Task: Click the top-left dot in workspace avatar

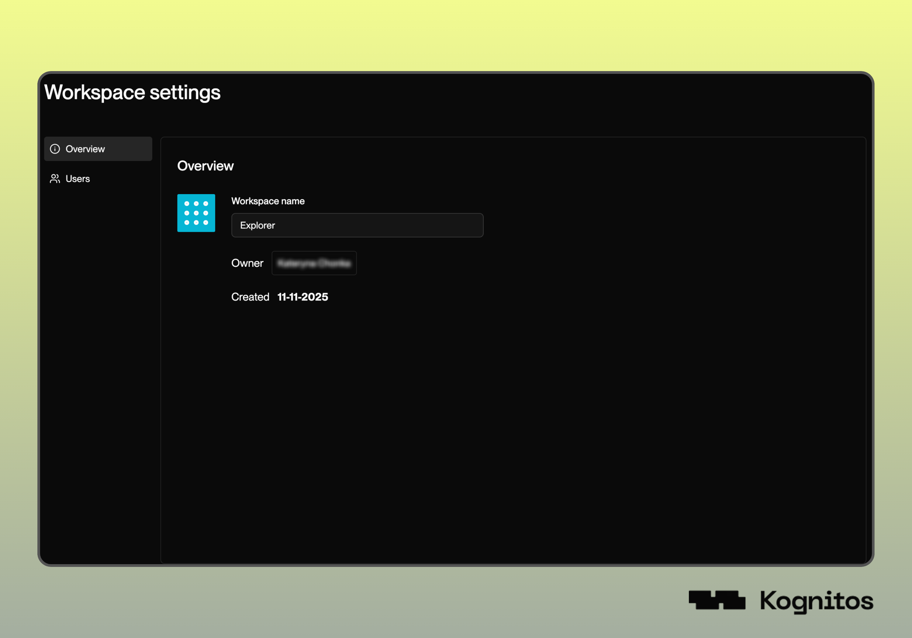Action: [x=187, y=204]
